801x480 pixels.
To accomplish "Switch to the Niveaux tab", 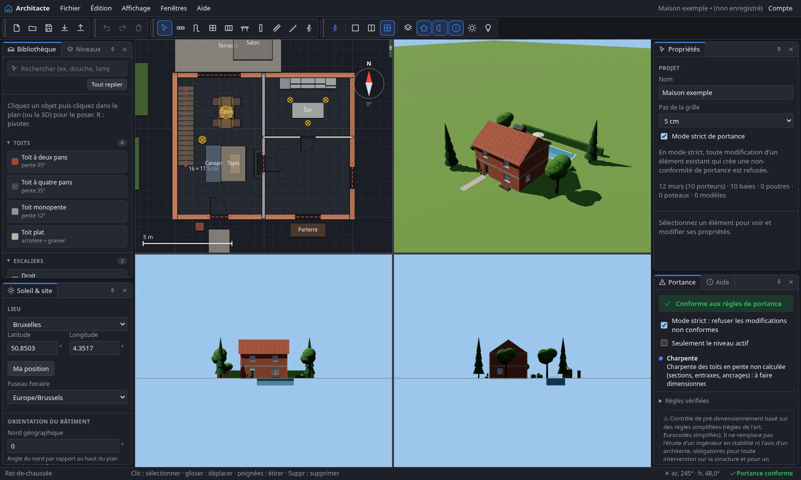I will click(x=84, y=49).
